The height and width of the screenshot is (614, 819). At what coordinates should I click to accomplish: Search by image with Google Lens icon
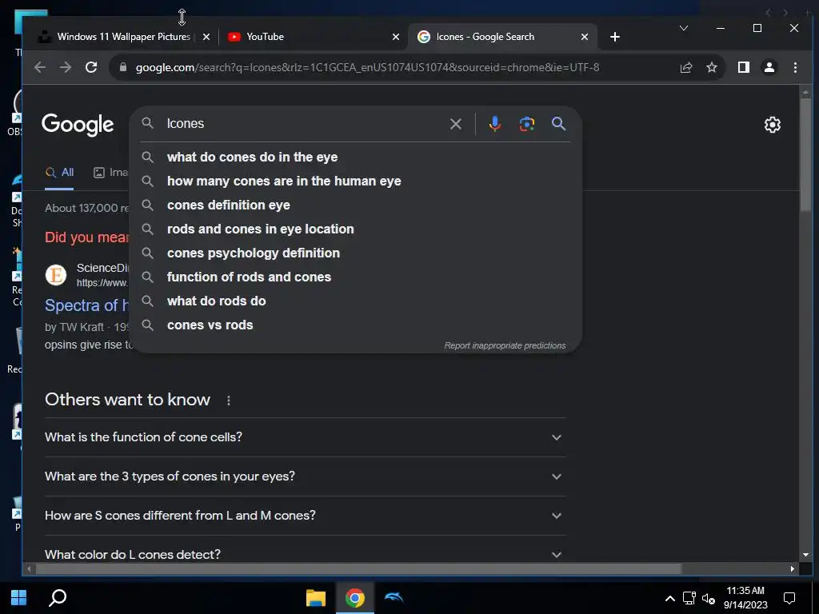click(526, 124)
